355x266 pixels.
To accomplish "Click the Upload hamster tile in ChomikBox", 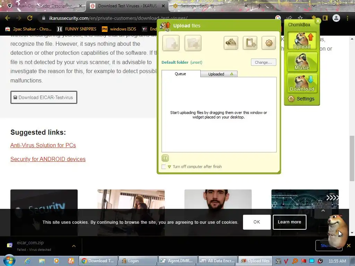I will coord(302,41).
